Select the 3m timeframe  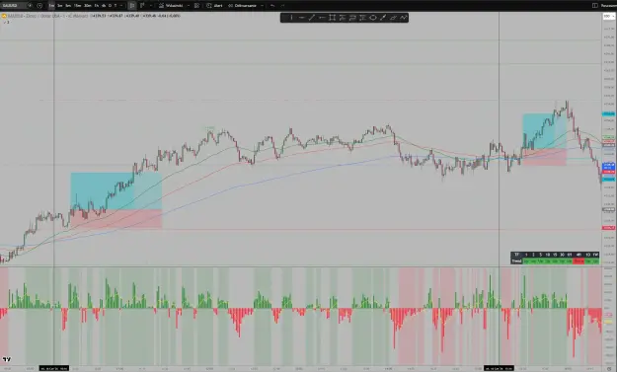(x=60, y=6)
